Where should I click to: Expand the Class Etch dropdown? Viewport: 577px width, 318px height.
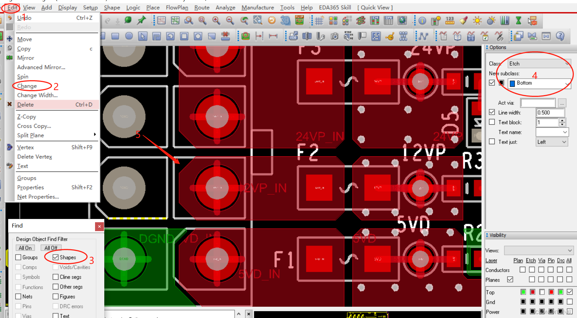pyautogui.click(x=567, y=64)
